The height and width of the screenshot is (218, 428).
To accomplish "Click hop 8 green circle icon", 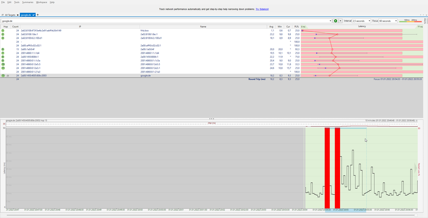I will tap(3, 57).
